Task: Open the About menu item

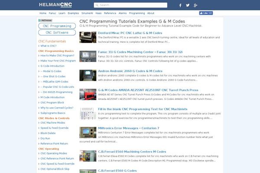Action: (151, 13)
